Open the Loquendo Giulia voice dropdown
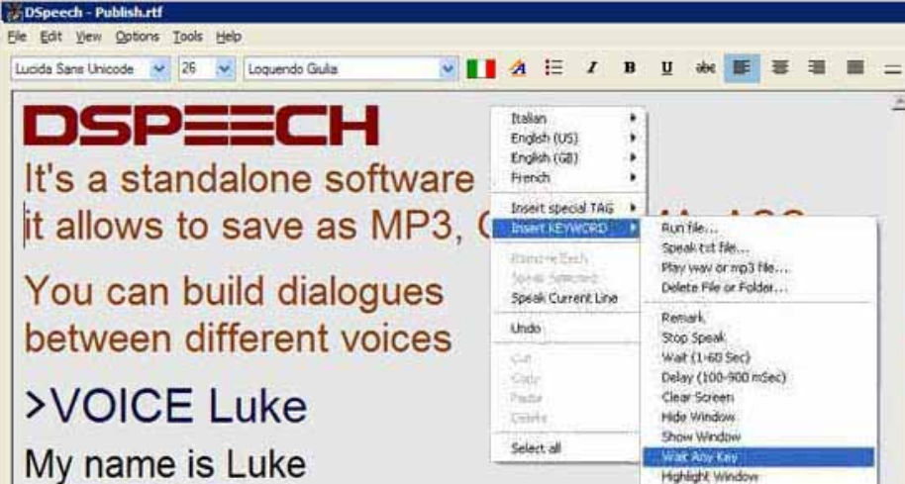 click(x=448, y=69)
